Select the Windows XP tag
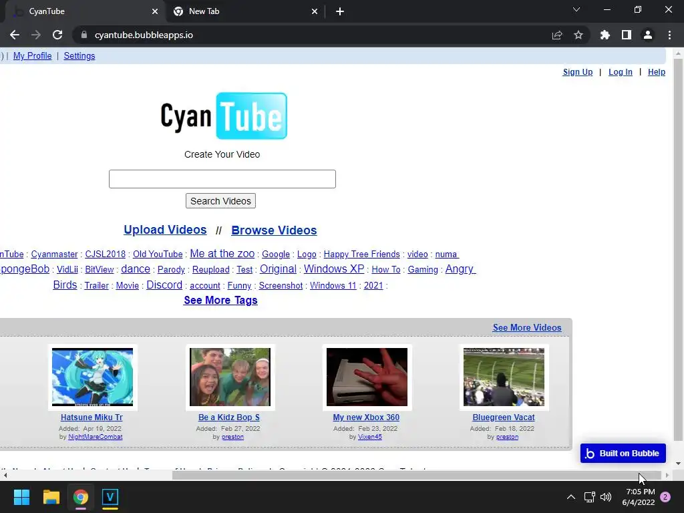 point(334,269)
